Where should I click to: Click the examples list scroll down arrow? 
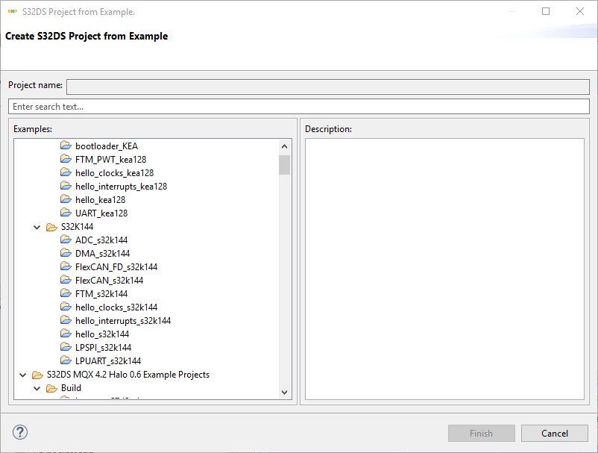[284, 393]
